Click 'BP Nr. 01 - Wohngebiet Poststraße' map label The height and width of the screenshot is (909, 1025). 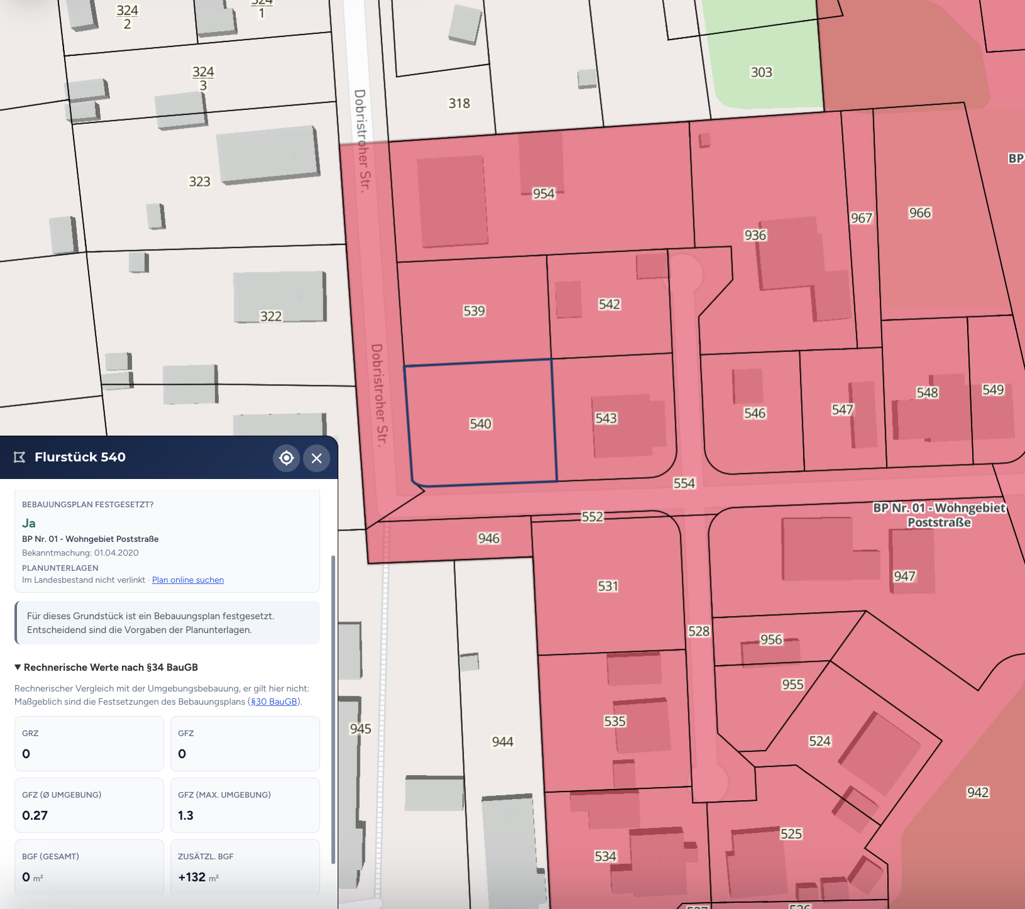pos(939,515)
